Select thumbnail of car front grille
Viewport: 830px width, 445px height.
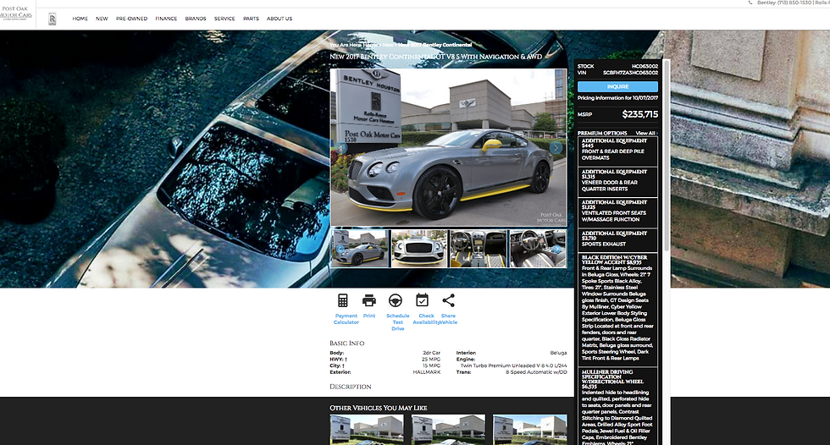tap(419, 249)
